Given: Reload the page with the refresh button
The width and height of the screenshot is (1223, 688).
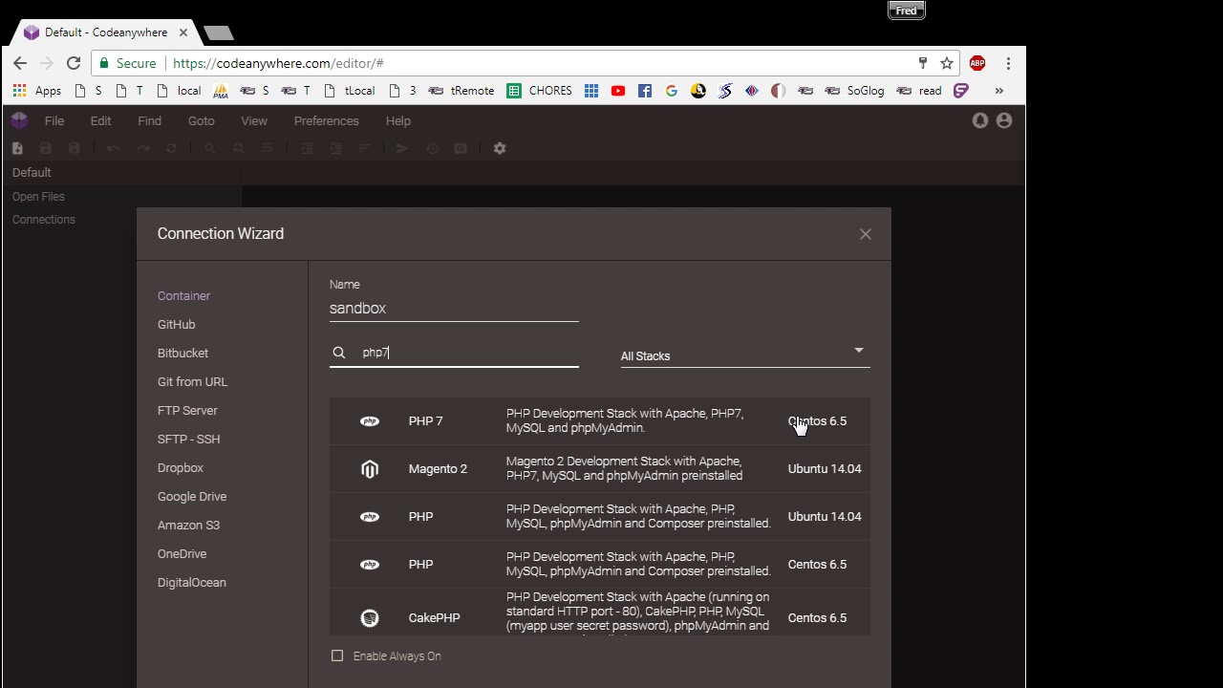Looking at the screenshot, I should 74,63.
